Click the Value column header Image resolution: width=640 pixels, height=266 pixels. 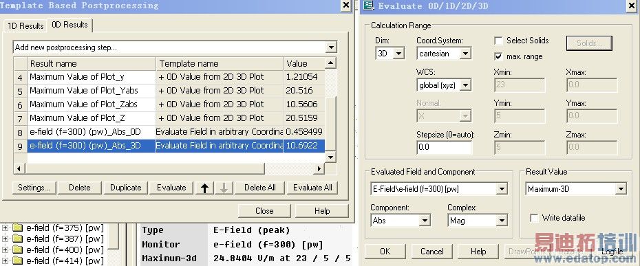pos(304,64)
